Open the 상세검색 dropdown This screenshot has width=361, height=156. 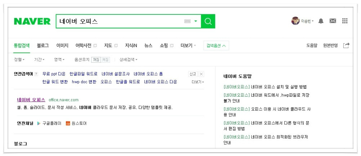(x=128, y=59)
